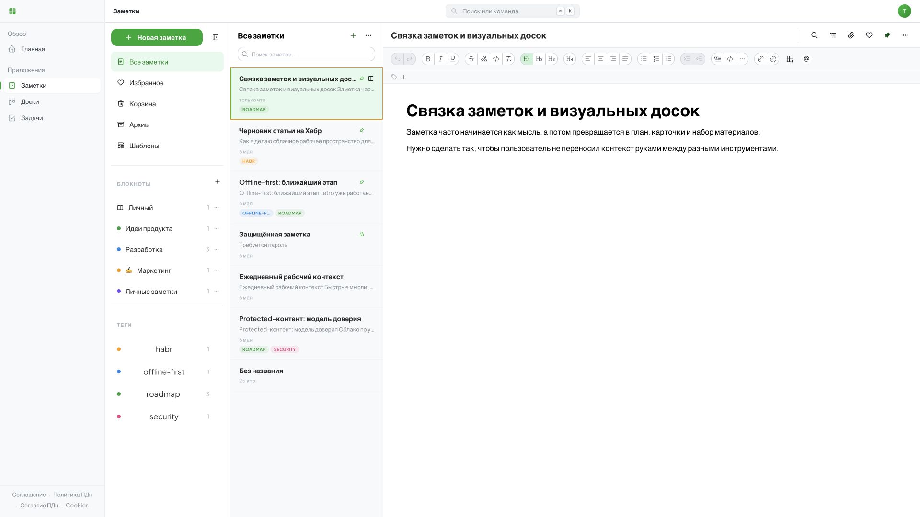Viewport: 920px width, 517px height.
Task: Filter notes by the security tag
Action: (163, 417)
